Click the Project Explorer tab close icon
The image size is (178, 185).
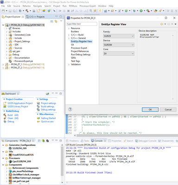[23, 17]
